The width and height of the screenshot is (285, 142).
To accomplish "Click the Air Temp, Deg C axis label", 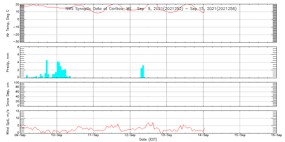I will pyautogui.click(x=8, y=23).
